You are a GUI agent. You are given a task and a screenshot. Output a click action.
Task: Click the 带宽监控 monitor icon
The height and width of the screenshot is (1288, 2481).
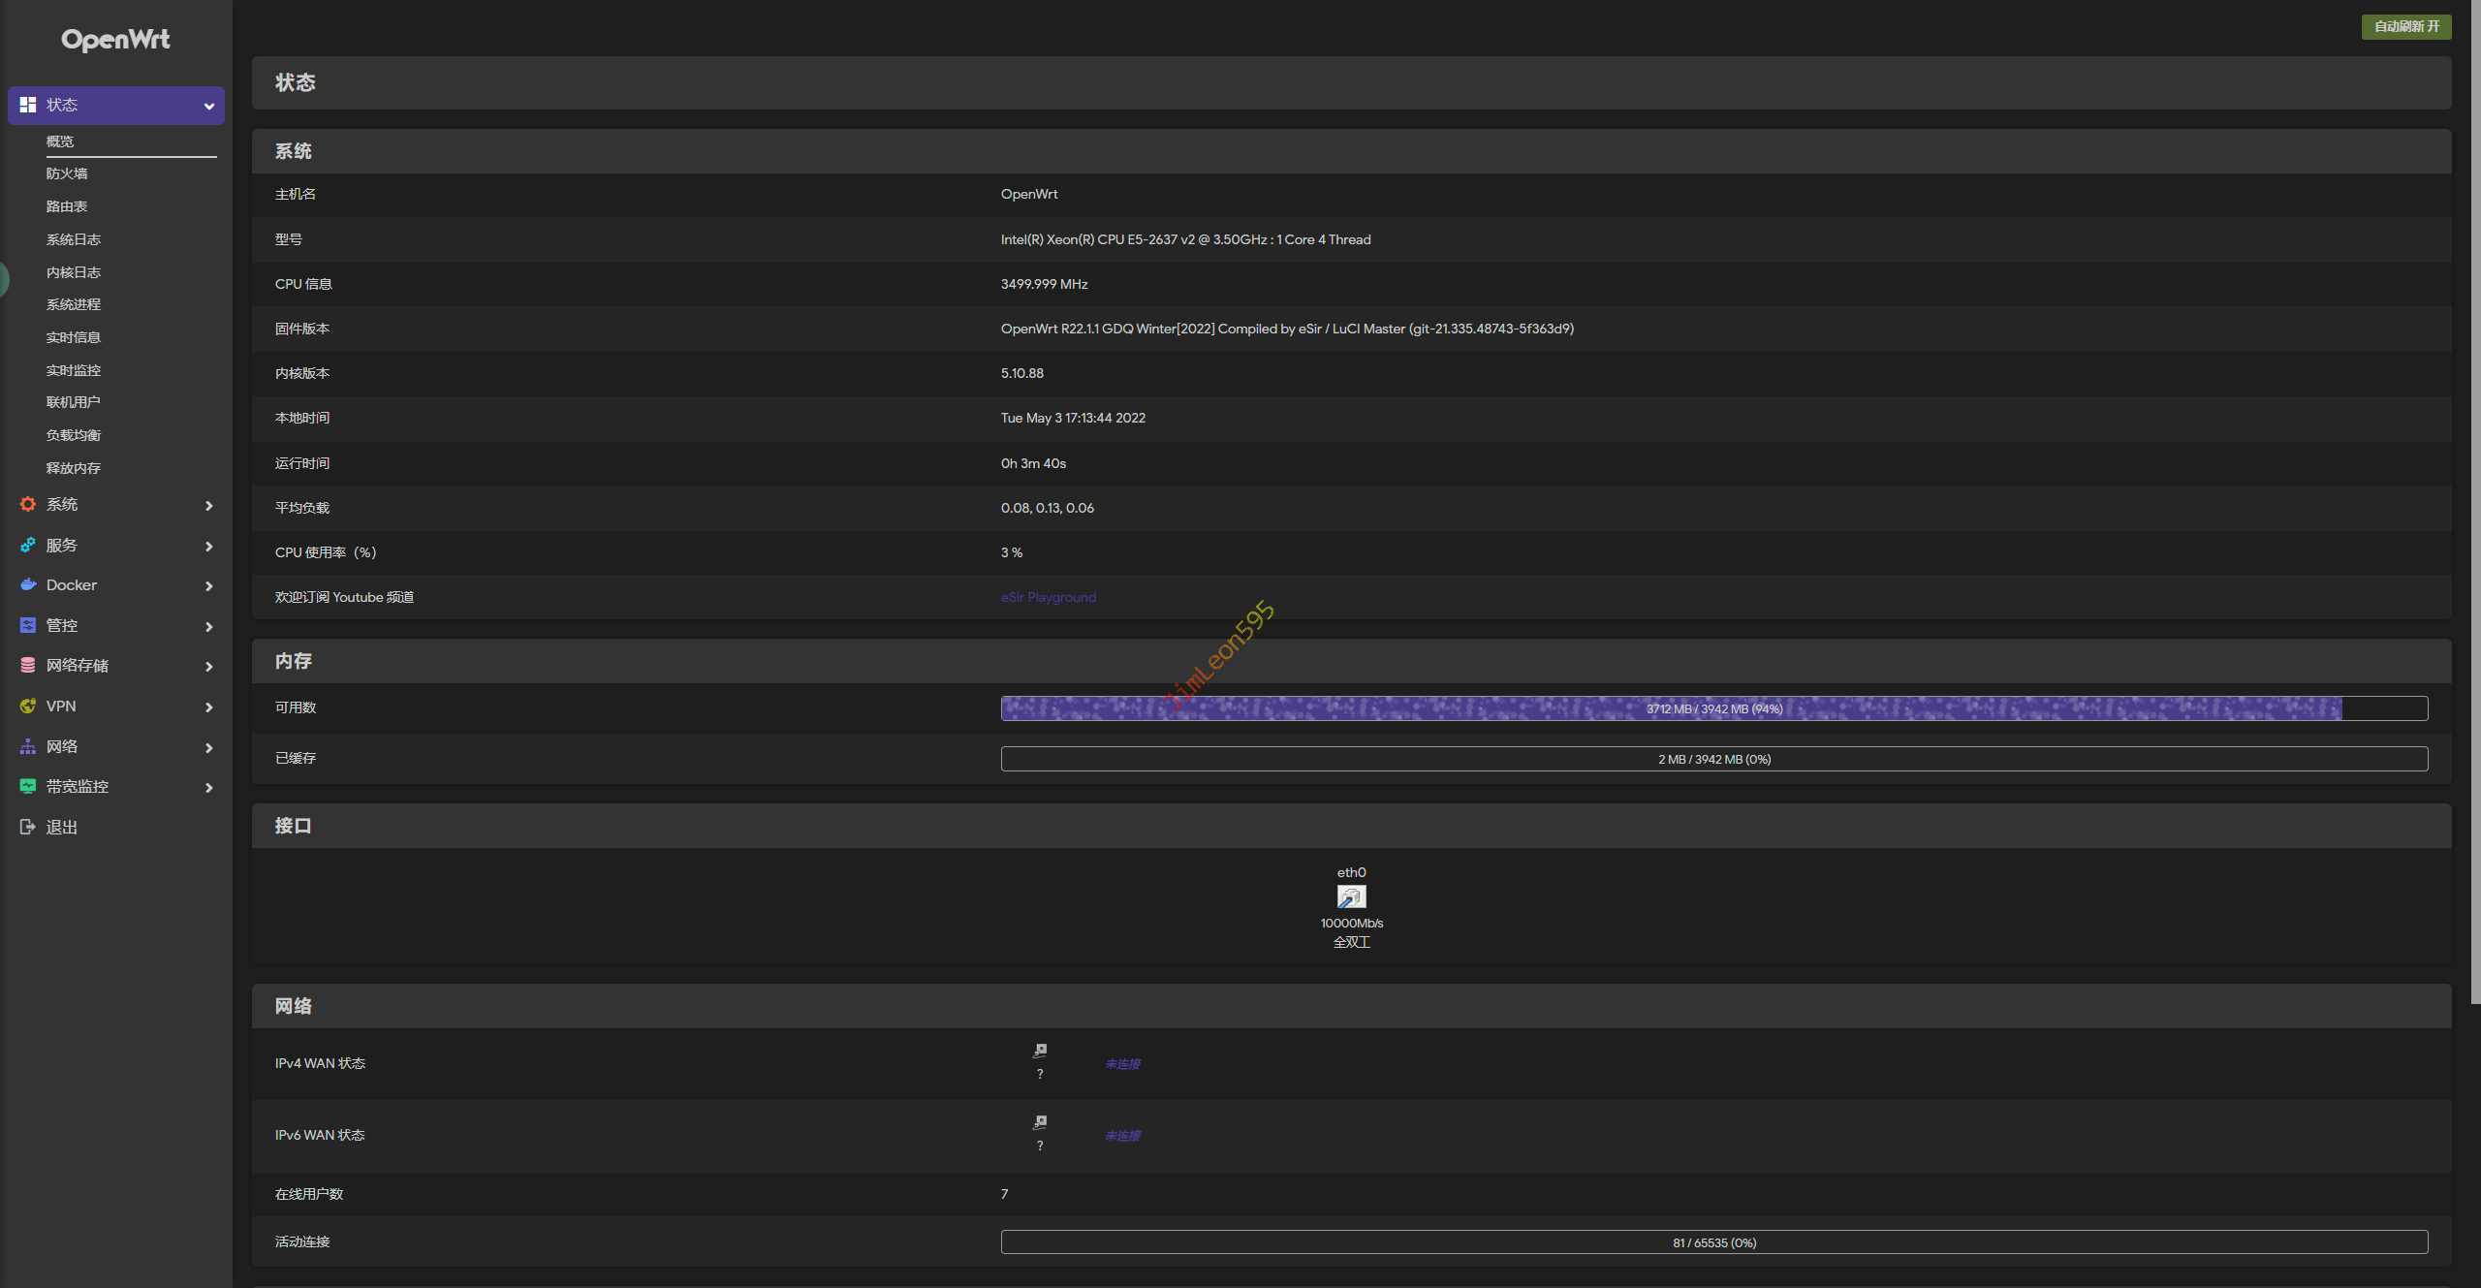point(28,786)
